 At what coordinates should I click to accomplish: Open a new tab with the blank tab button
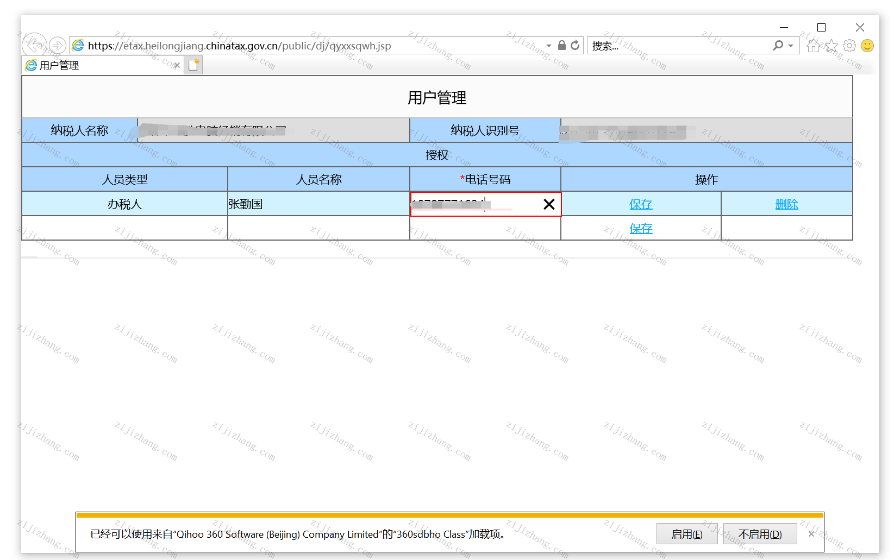(193, 66)
